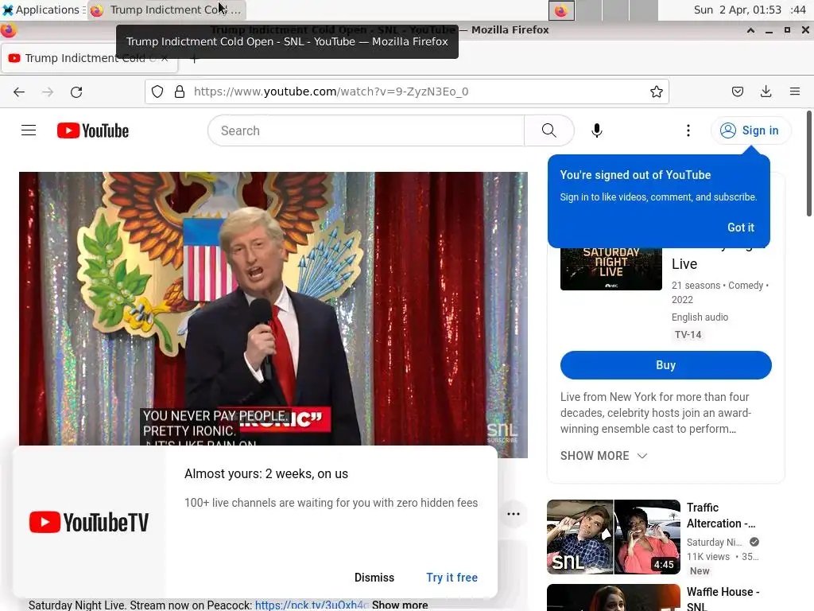Click the YouTube logo
The image size is (814, 611).
[x=93, y=130]
